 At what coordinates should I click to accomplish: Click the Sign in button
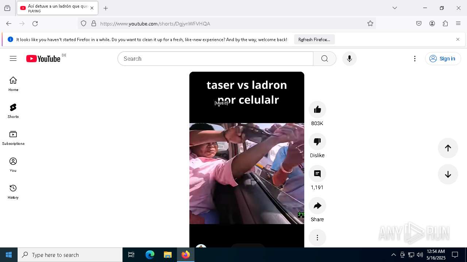[443, 59]
